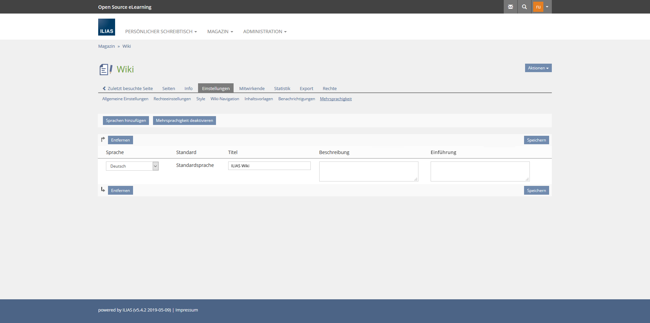Click the search magnifier icon
650x323 pixels.
(524, 7)
